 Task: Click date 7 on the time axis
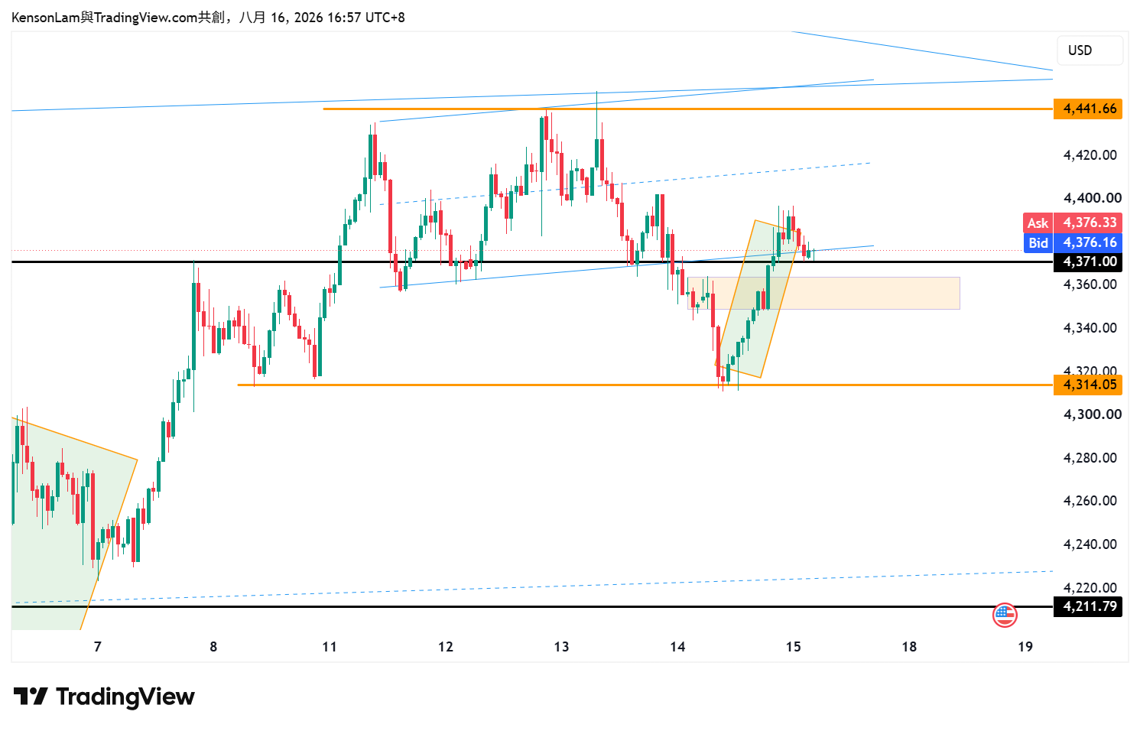tap(97, 647)
